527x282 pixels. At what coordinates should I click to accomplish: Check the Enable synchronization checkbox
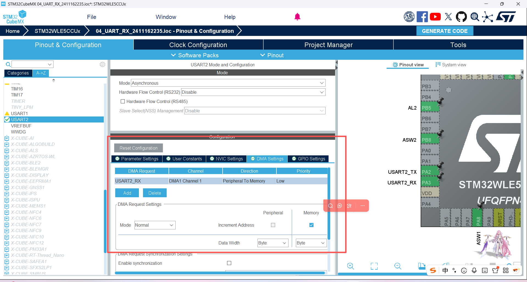(x=229, y=263)
